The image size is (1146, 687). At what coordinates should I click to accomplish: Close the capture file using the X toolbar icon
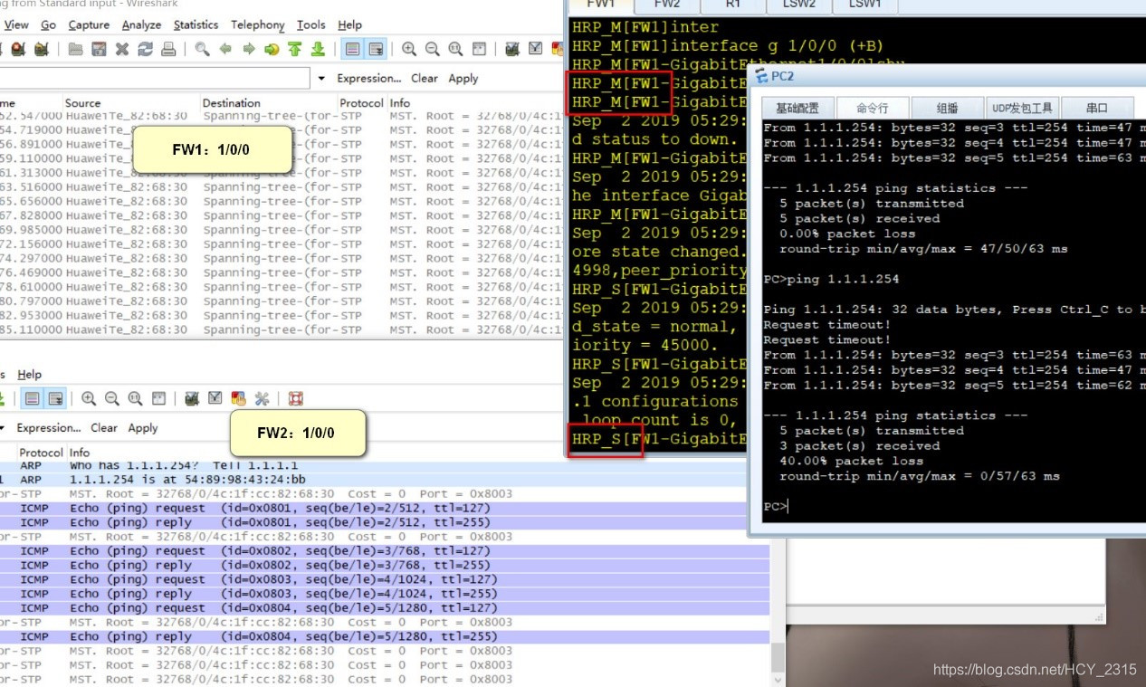pyautogui.click(x=122, y=49)
